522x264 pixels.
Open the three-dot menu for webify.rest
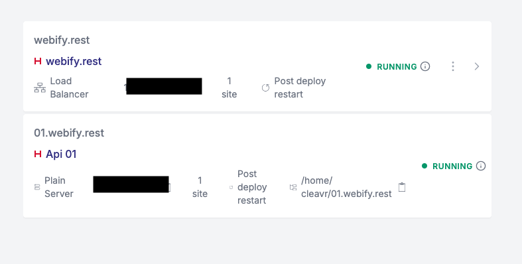point(453,66)
